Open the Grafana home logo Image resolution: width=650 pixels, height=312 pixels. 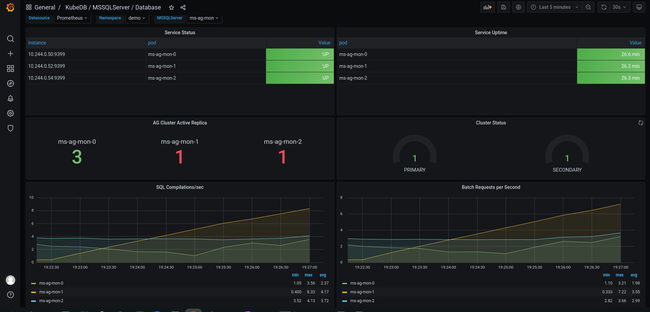point(11,7)
